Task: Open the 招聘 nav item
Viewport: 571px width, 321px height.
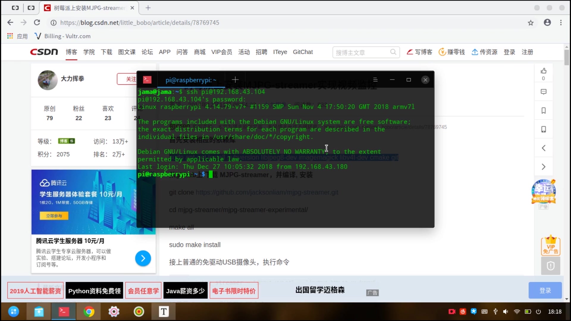Action: (x=261, y=52)
